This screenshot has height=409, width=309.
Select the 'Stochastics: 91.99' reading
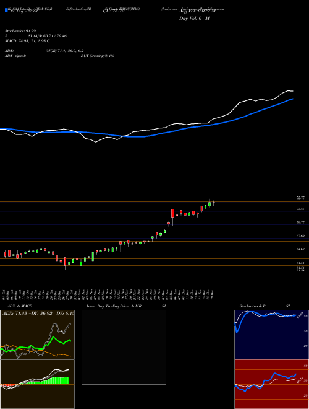[x=20, y=31]
